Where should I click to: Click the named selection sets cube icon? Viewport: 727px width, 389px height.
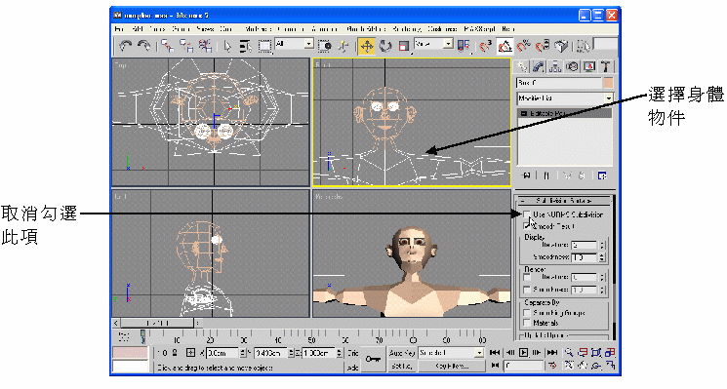[561, 46]
